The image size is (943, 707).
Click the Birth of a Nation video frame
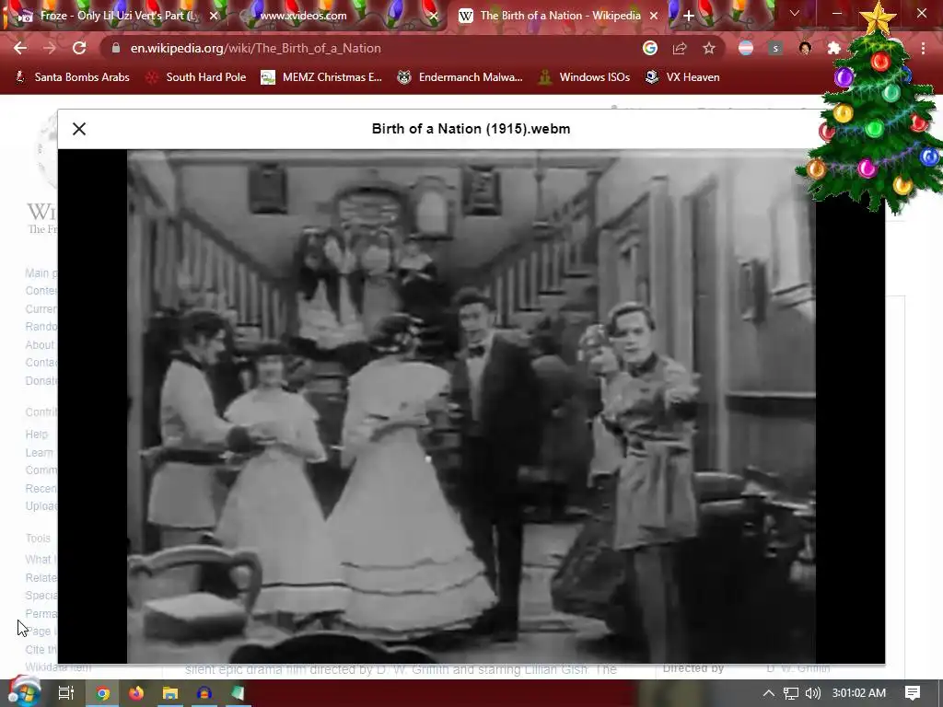click(x=471, y=406)
